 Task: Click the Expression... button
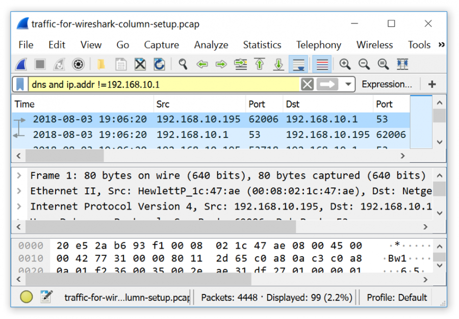point(387,84)
